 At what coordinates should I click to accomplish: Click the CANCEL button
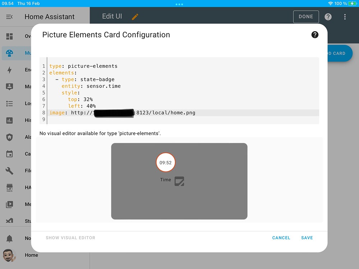click(x=281, y=238)
